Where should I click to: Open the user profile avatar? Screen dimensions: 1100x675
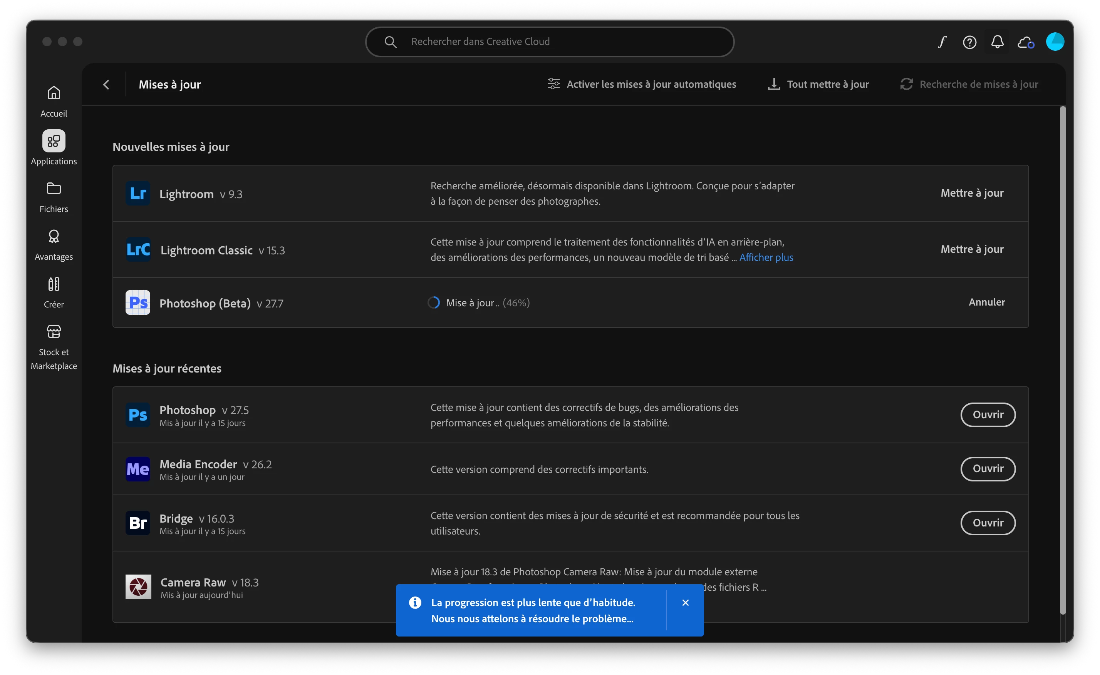(1055, 42)
